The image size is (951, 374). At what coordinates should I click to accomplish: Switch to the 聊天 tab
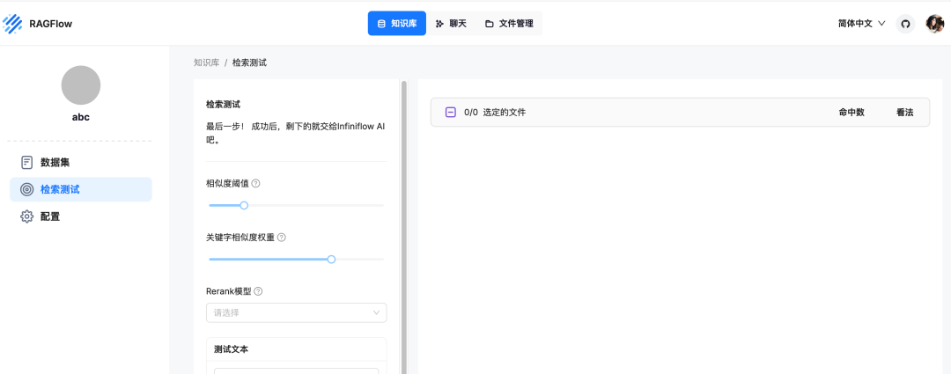[451, 24]
